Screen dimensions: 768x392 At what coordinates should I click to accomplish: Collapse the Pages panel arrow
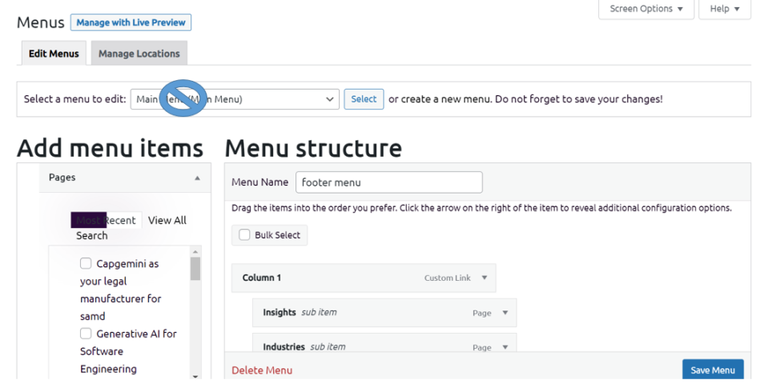coord(197,178)
